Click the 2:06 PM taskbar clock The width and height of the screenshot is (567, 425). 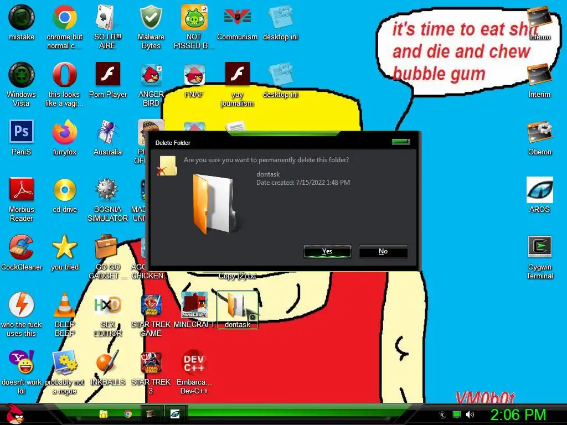point(518,414)
